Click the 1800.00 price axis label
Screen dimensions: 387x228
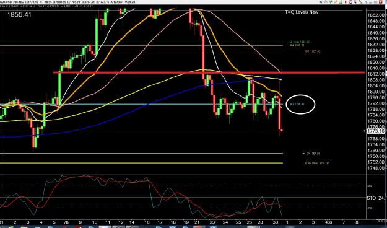click(376, 92)
